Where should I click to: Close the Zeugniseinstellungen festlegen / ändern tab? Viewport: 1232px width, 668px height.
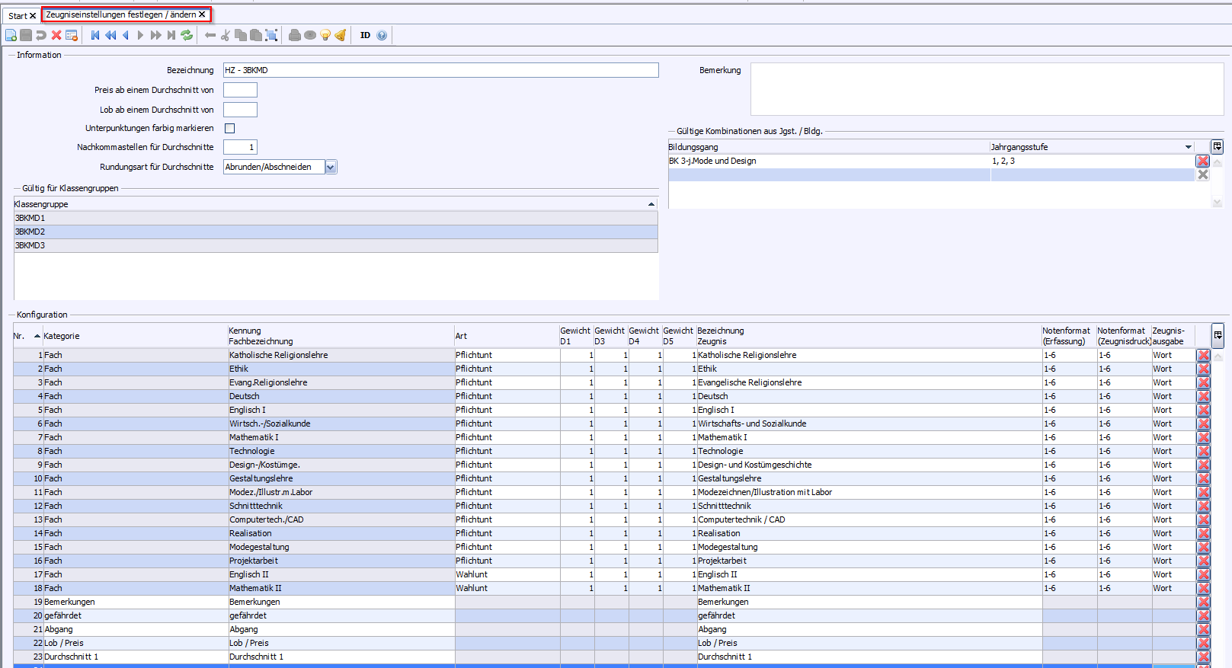[x=202, y=14]
